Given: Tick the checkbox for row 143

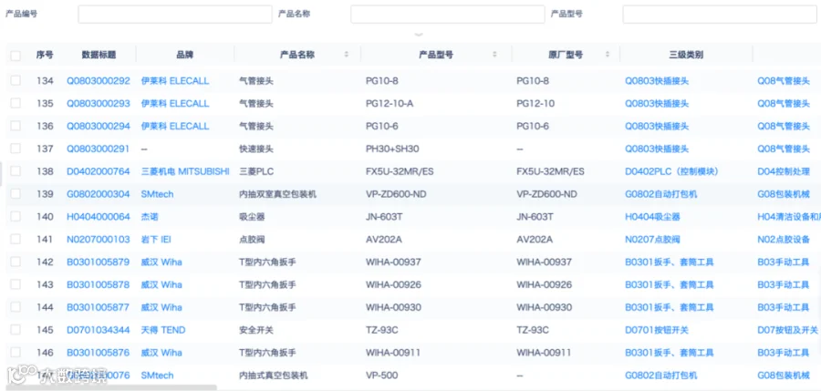Looking at the screenshot, I should tap(16, 284).
